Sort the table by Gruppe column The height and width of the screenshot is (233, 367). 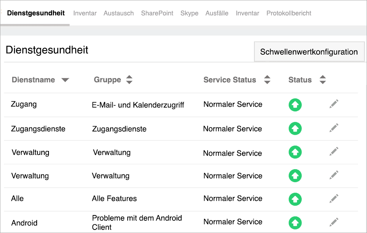129,80
